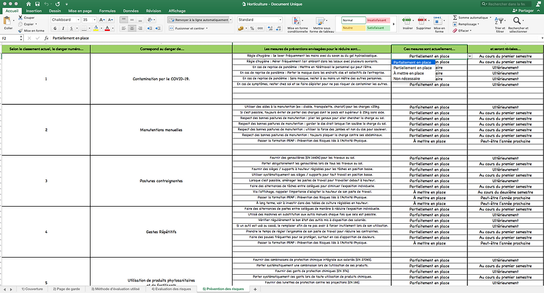Toggle italic I formatting
Image resolution: width=544 pixels, height=293 pixels.
coord(63,28)
